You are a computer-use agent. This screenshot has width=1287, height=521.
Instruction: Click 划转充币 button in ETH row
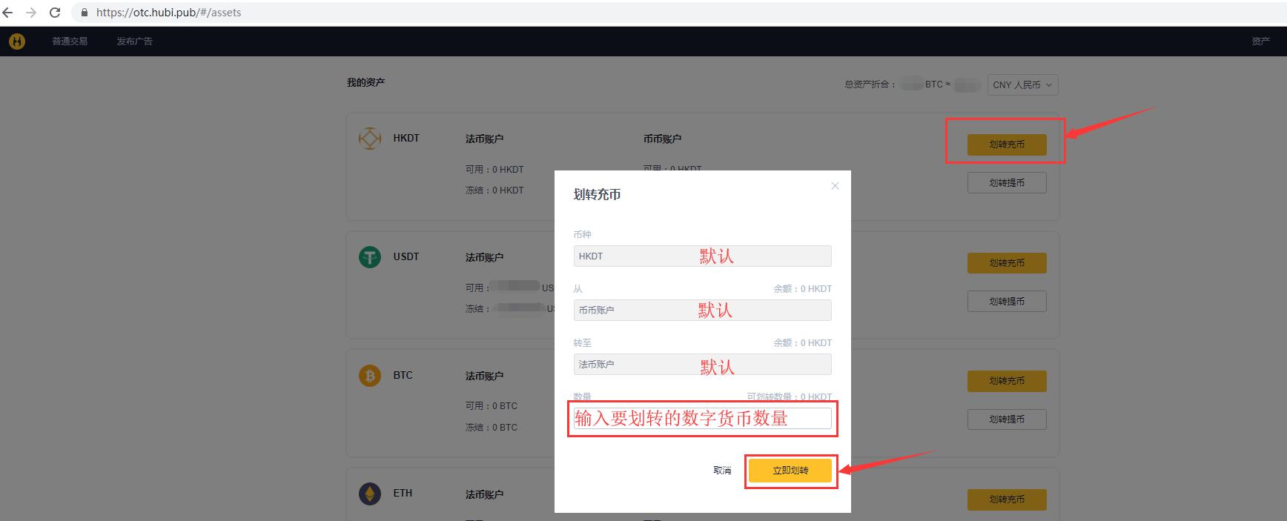tap(1007, 500)
